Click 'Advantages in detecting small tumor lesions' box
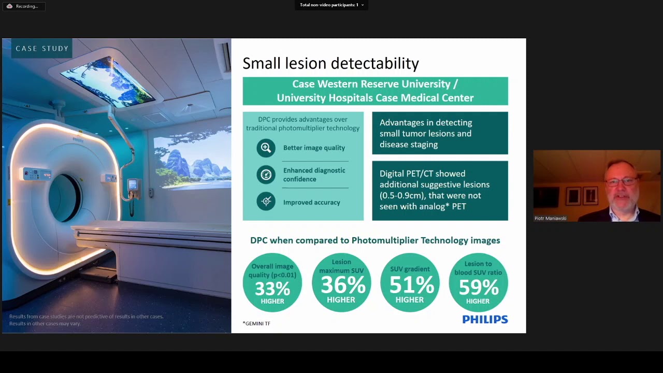Image resolution: width=663 pixels, height=373 pixels. pyautogui.click(x=440, y=133)
